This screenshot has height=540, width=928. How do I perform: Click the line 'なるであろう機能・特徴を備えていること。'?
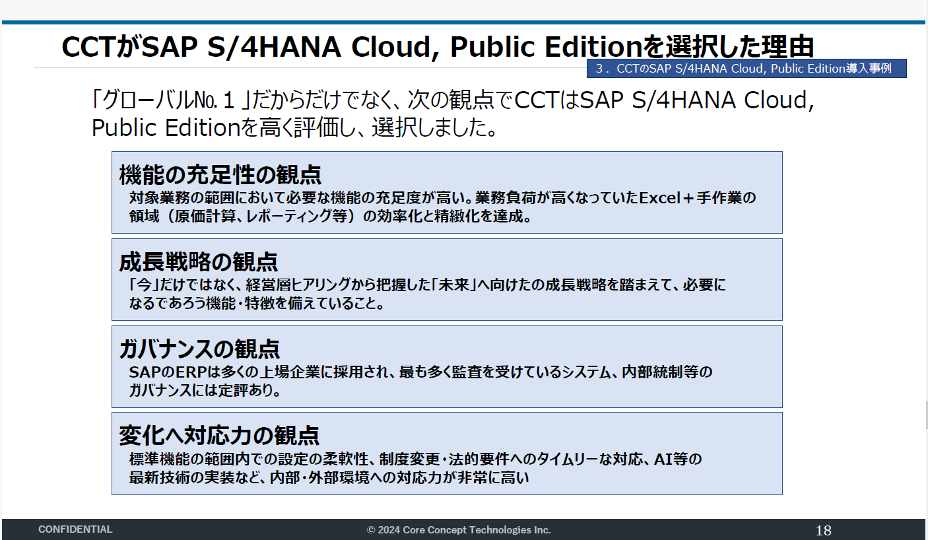pyautogui.click(x=257, y=304)
